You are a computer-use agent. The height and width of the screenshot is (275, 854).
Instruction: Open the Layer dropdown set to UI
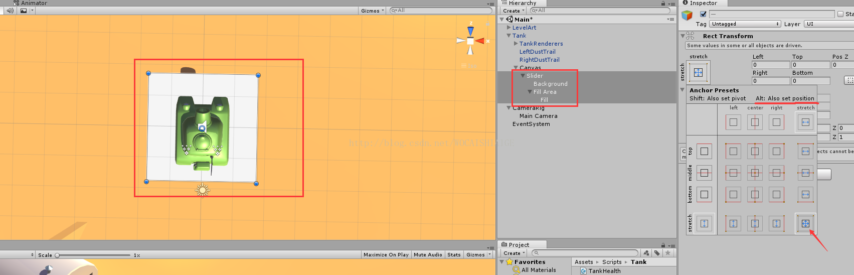[x=829, y=24]
